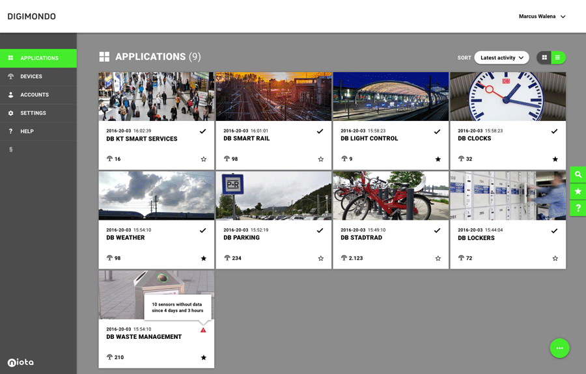Open DB WASTE MANAGEMENT title
Screen dimensions: 586x374
[144, 337]
